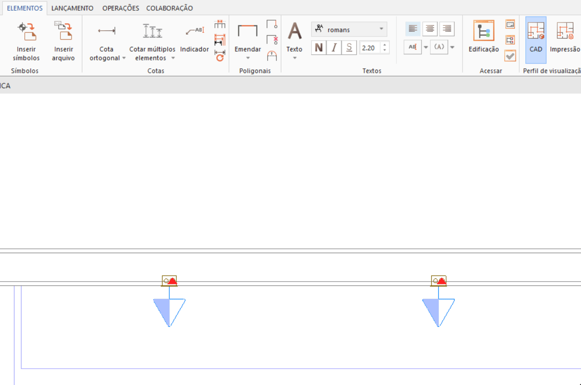
Task: Click the Emendar polygonal tool
Action: 248,31
